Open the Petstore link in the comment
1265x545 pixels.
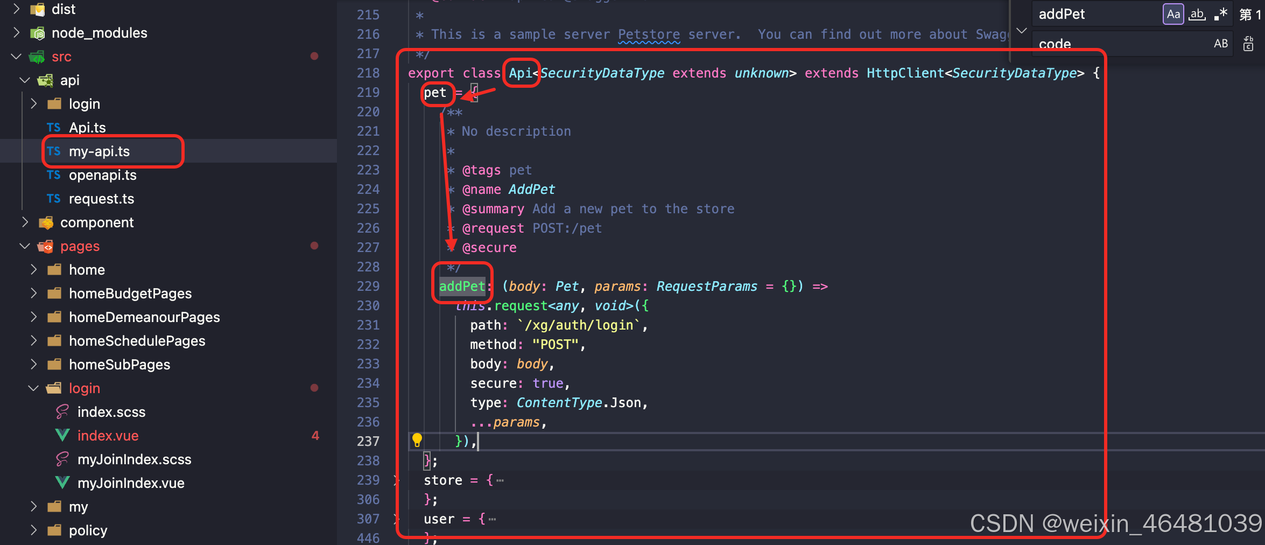point(648,34)
